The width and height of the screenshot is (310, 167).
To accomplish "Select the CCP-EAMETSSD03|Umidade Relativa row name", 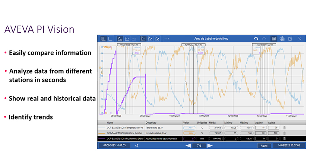I will [124, 133].
